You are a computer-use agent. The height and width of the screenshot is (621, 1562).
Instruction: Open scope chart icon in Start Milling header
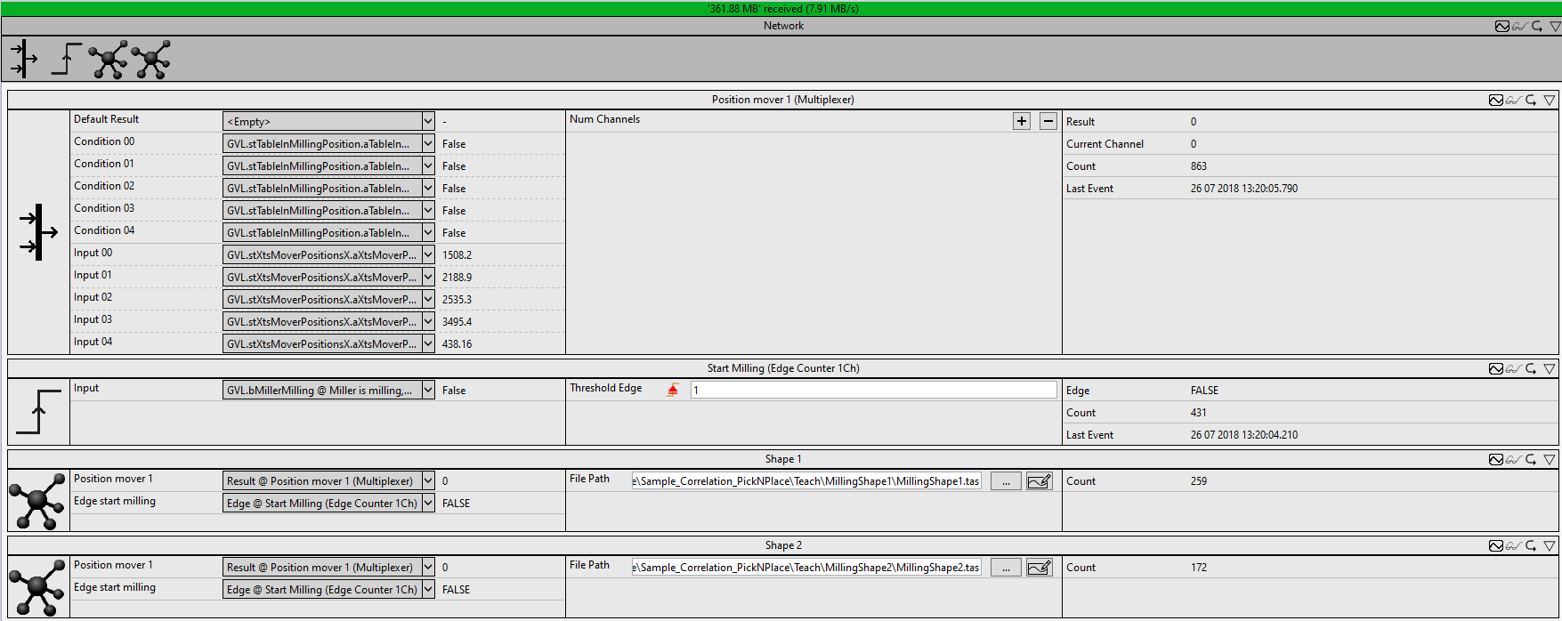click(1496, 368)
